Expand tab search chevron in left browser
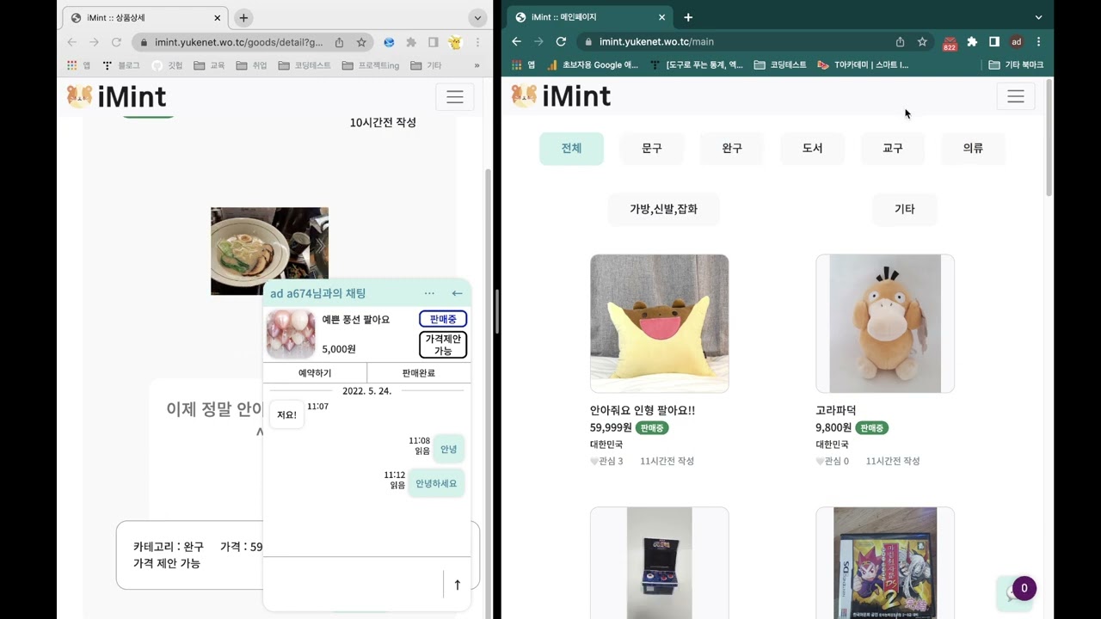Viewport: 1101px width, 619px height. (477, 18)
